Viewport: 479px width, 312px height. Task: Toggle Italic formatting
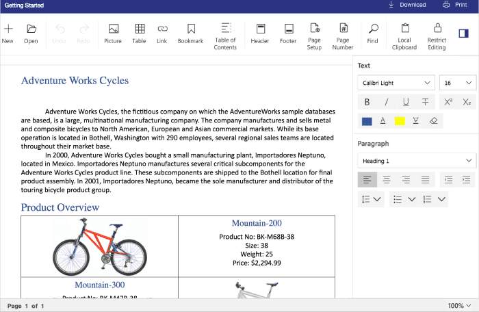point(387,102)
